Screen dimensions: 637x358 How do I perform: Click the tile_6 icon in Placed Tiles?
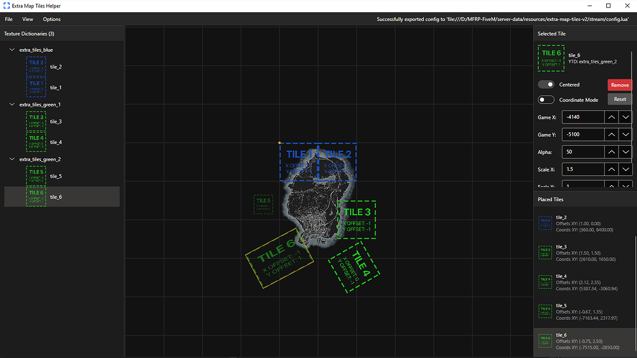click(545, 341)
